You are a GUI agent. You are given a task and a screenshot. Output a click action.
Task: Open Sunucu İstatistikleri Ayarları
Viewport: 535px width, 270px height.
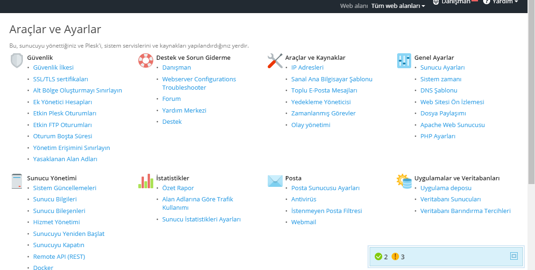201,219
